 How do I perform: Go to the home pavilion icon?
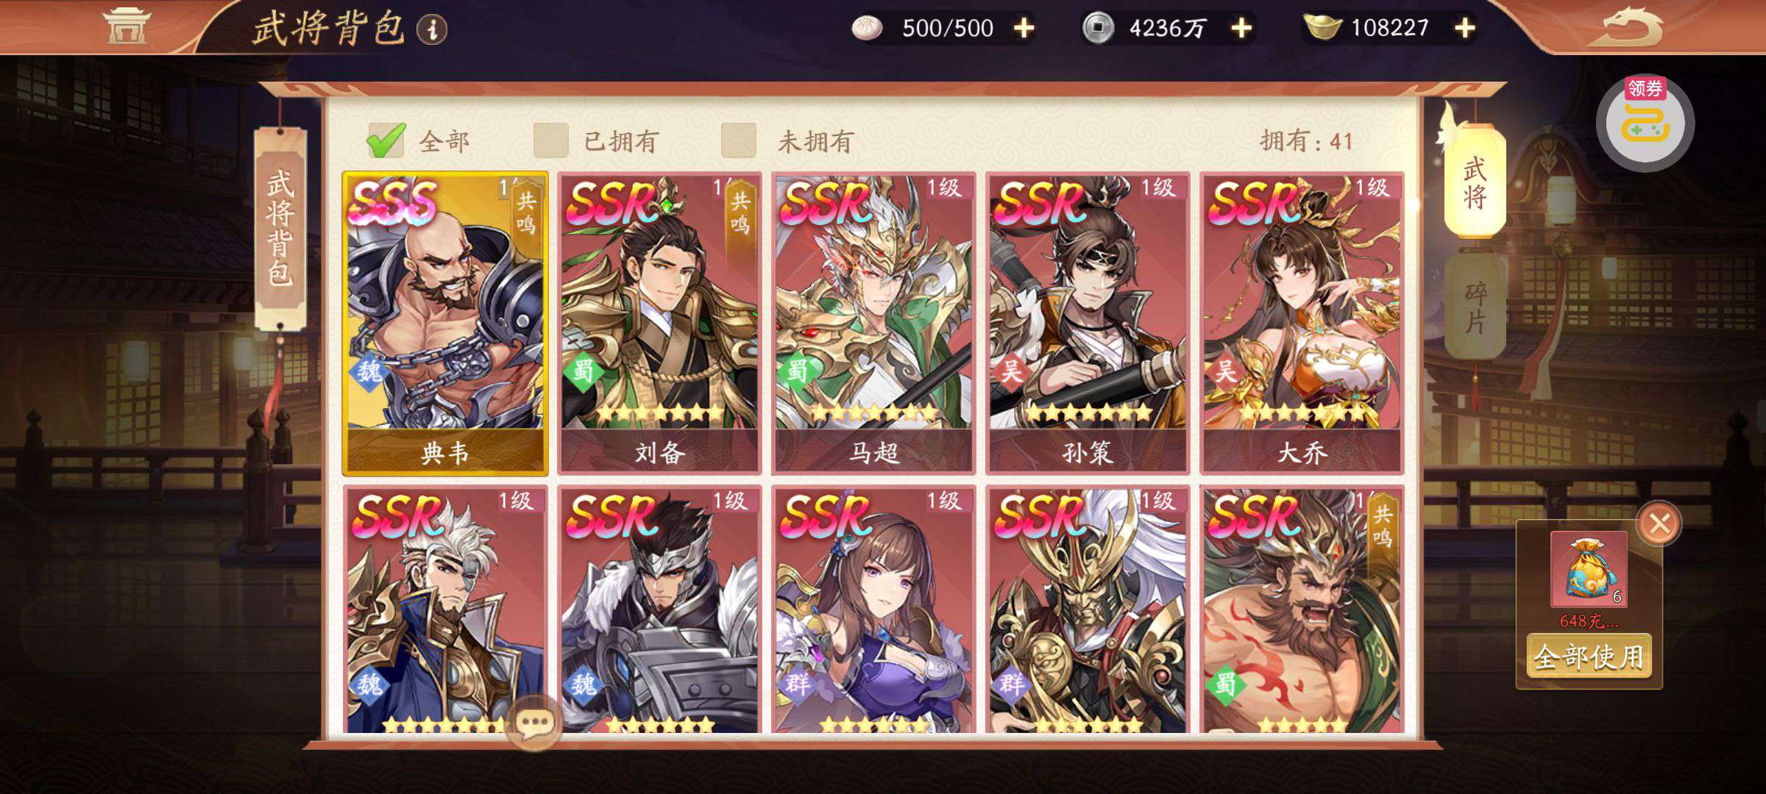point(126,26)
